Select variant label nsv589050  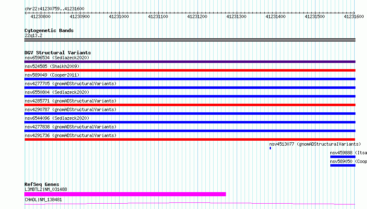coord(341,161)
